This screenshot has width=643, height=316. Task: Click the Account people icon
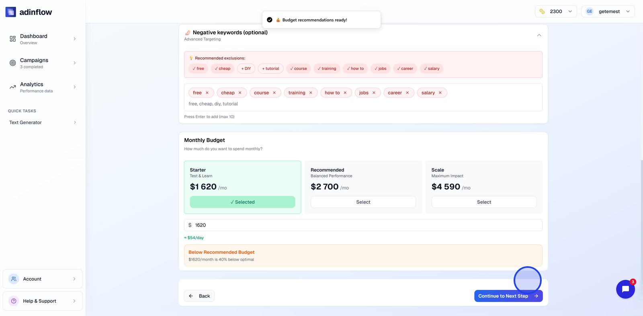pos(14,279)
